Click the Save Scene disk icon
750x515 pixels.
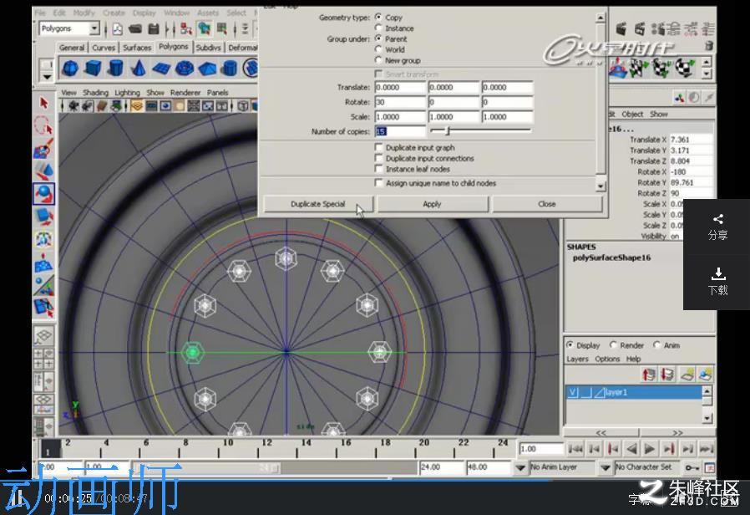tap(154, 29)
